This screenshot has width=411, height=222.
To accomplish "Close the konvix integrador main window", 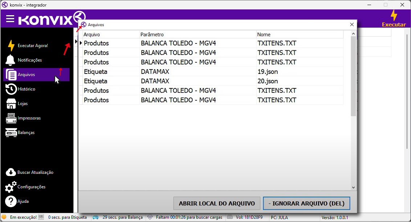I will (x=402, y=5).
